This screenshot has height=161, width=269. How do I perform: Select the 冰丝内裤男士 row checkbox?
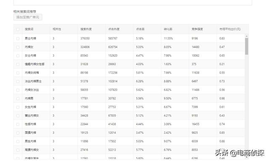coord(18,82)
